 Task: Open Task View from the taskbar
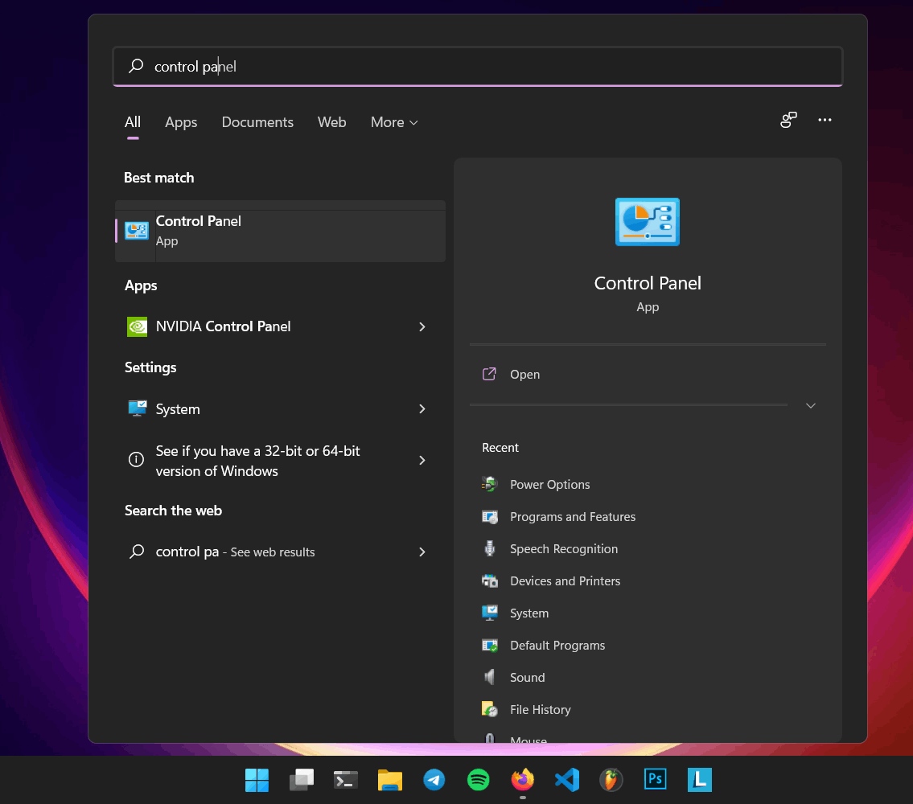tap(301, 780)
